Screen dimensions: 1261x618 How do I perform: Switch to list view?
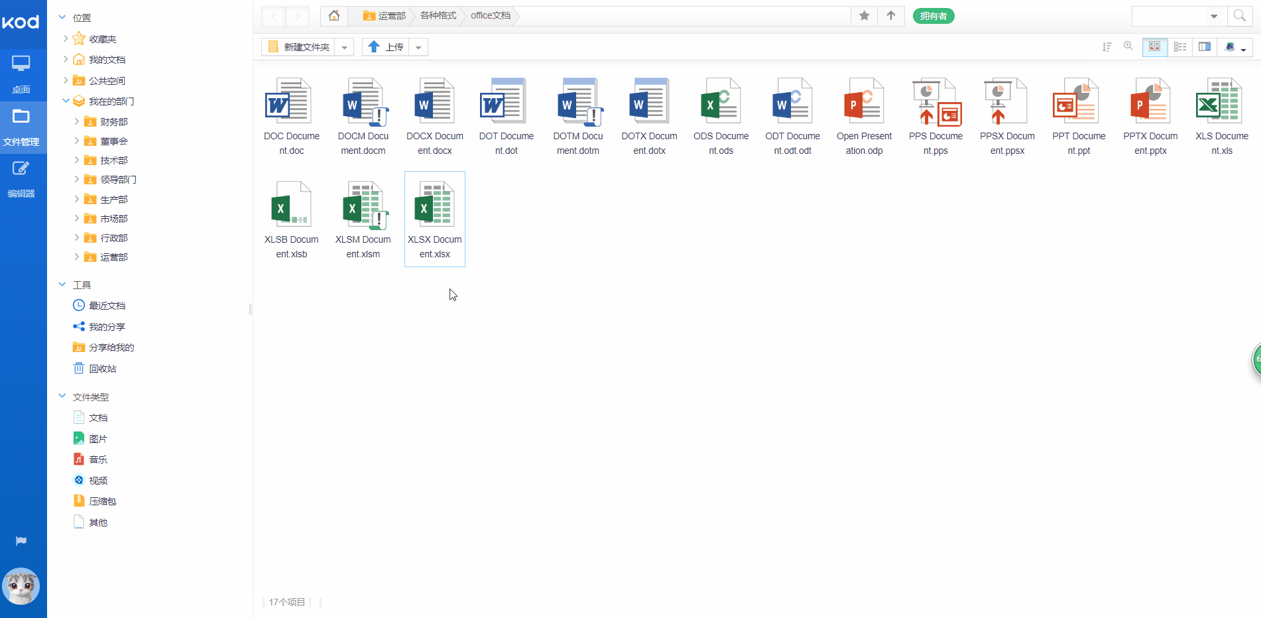pos(1179,47)
